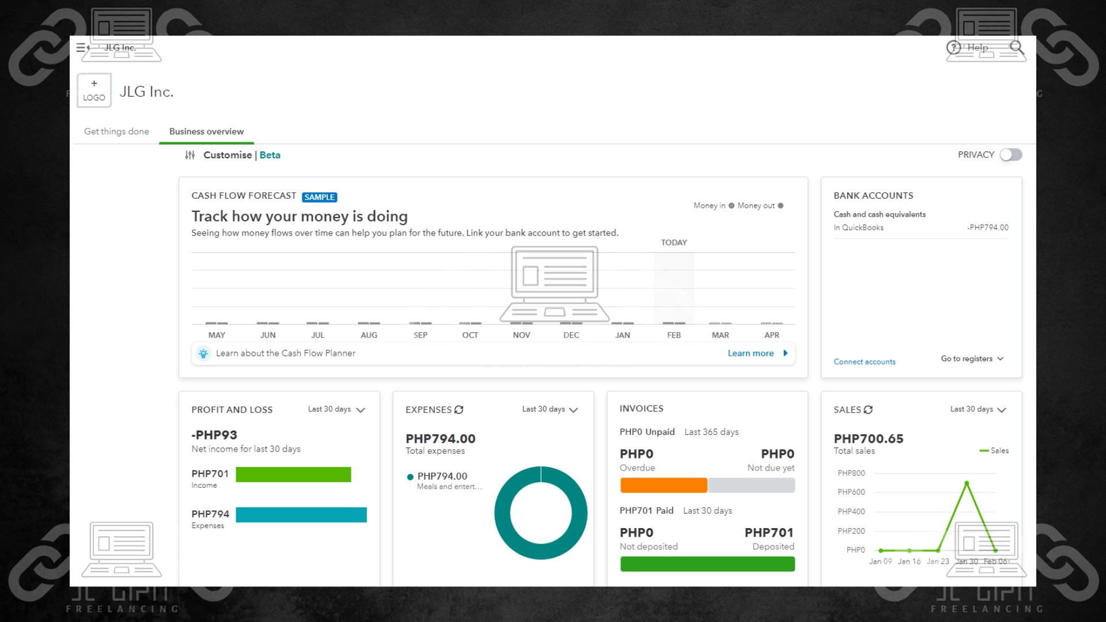1106x622 pixels.
Task: Click the SAMPLE badge
Action: click(x=320, y=197)
